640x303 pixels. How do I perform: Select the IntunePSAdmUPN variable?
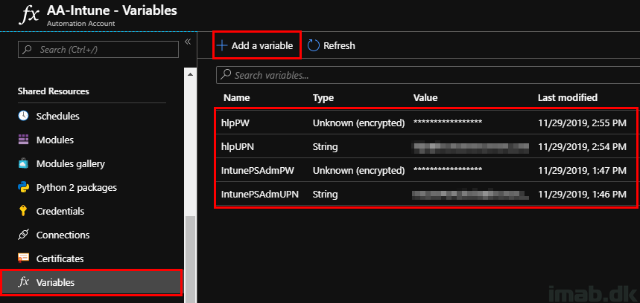point(260,195)
